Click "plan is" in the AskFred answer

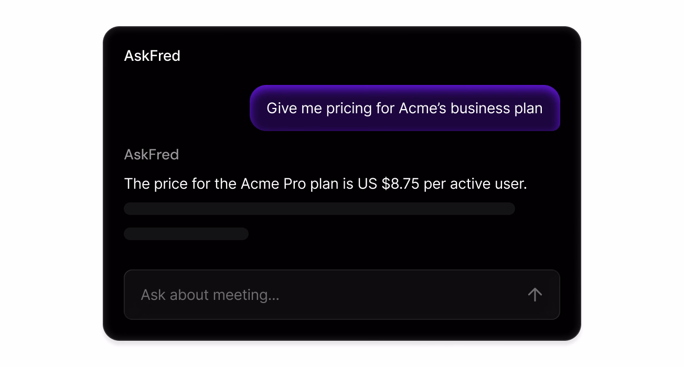click(332, 184)
